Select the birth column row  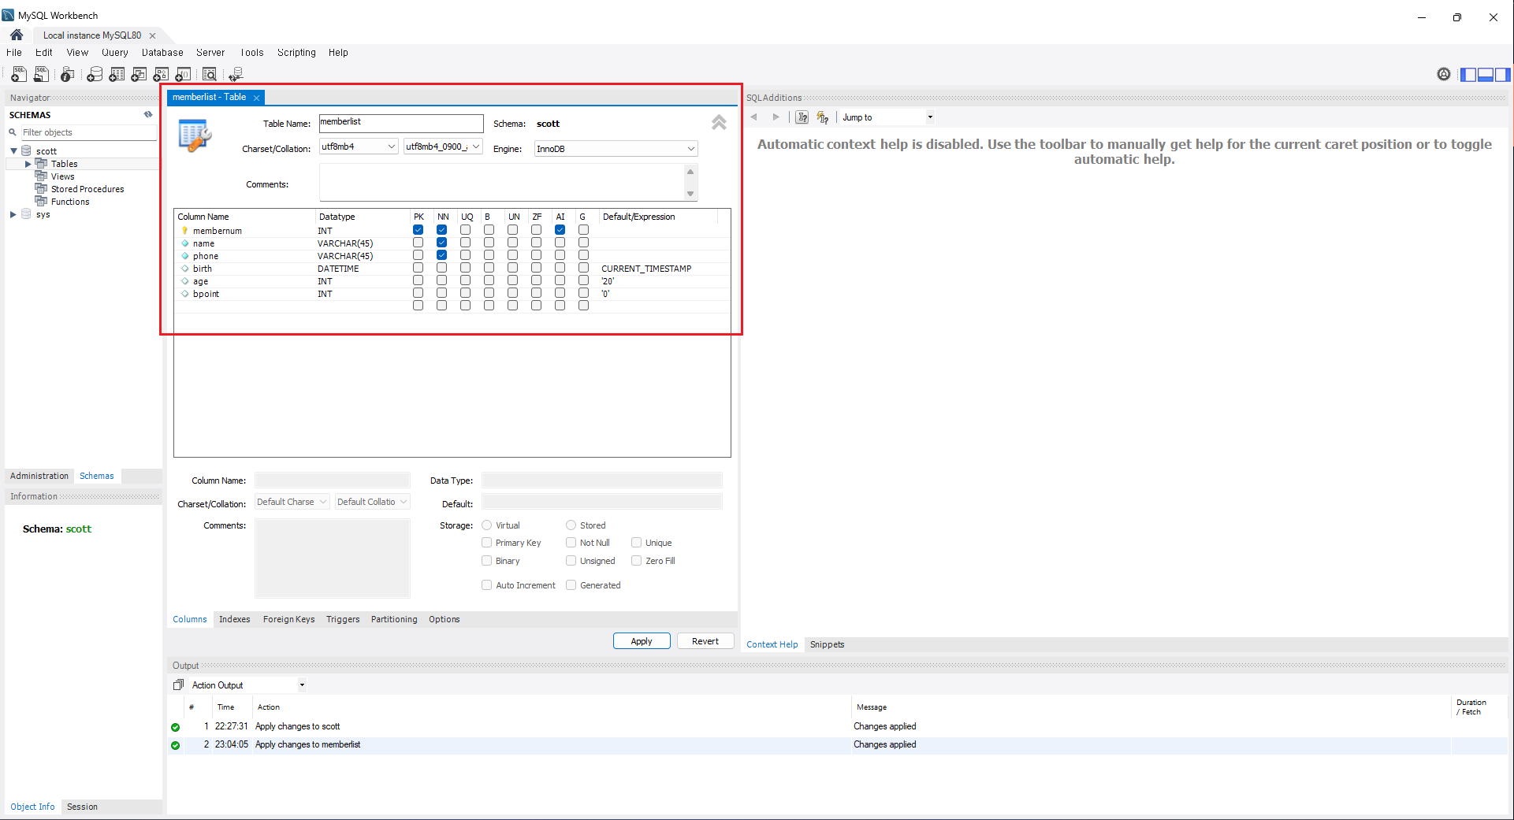coord(452,269)
